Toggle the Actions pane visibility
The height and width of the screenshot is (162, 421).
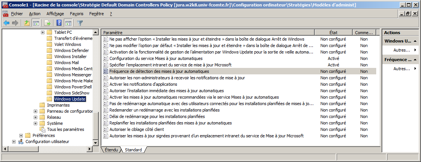click(x=68, y=23)
